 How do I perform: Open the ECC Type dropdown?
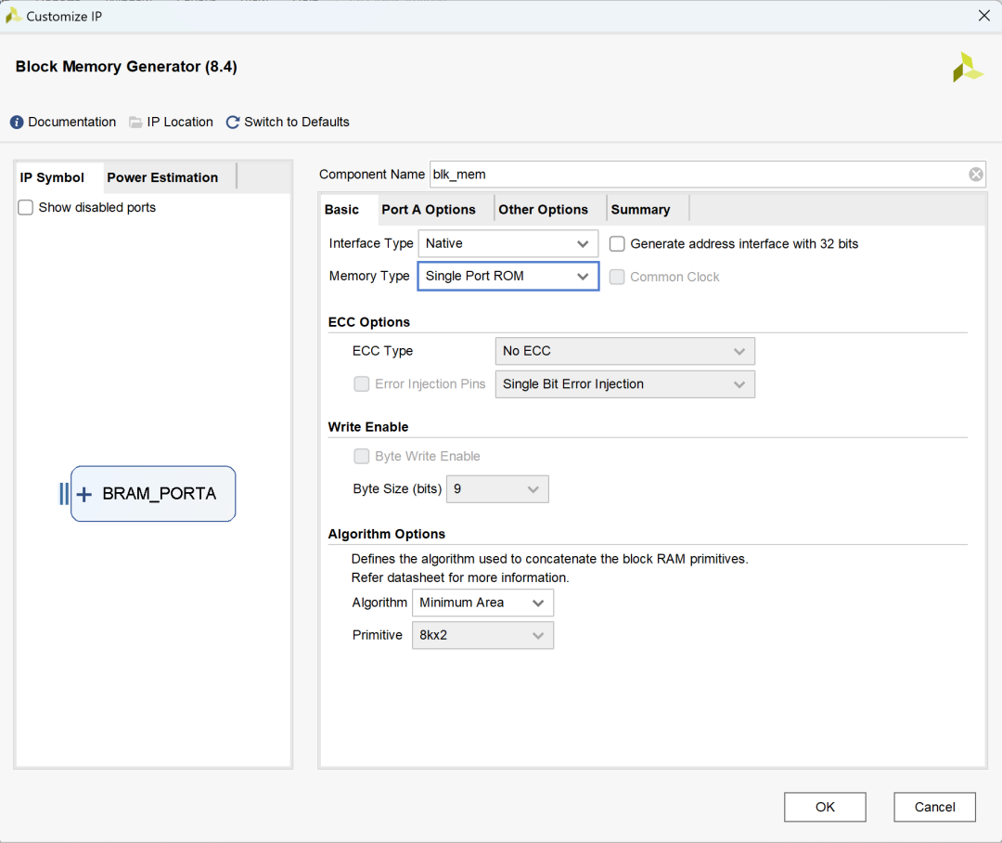click(x=624, y=352)
